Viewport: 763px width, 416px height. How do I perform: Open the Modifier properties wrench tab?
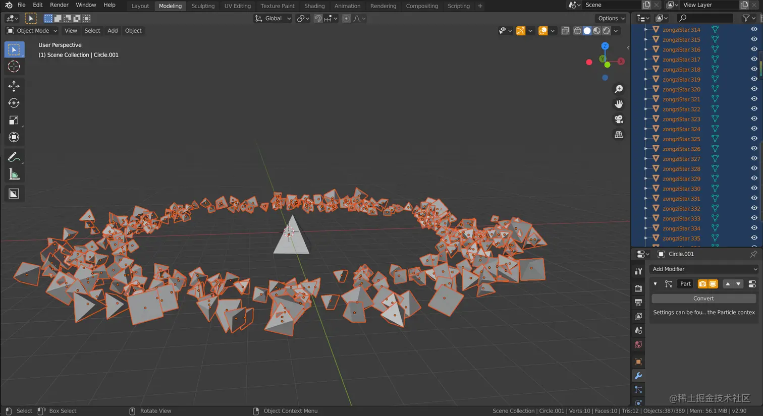(x=638, y=376)
